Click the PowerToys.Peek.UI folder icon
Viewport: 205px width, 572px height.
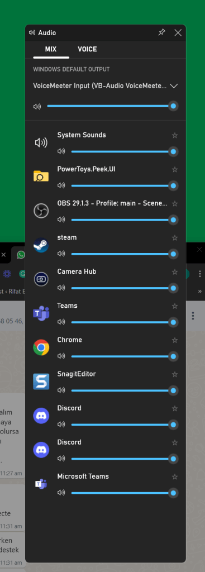point(41,177)
